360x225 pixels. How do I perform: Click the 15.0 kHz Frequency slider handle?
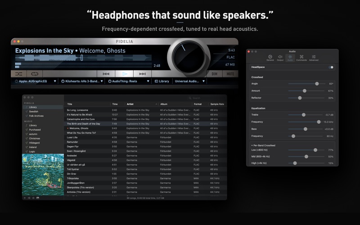[x=319, y=122]
